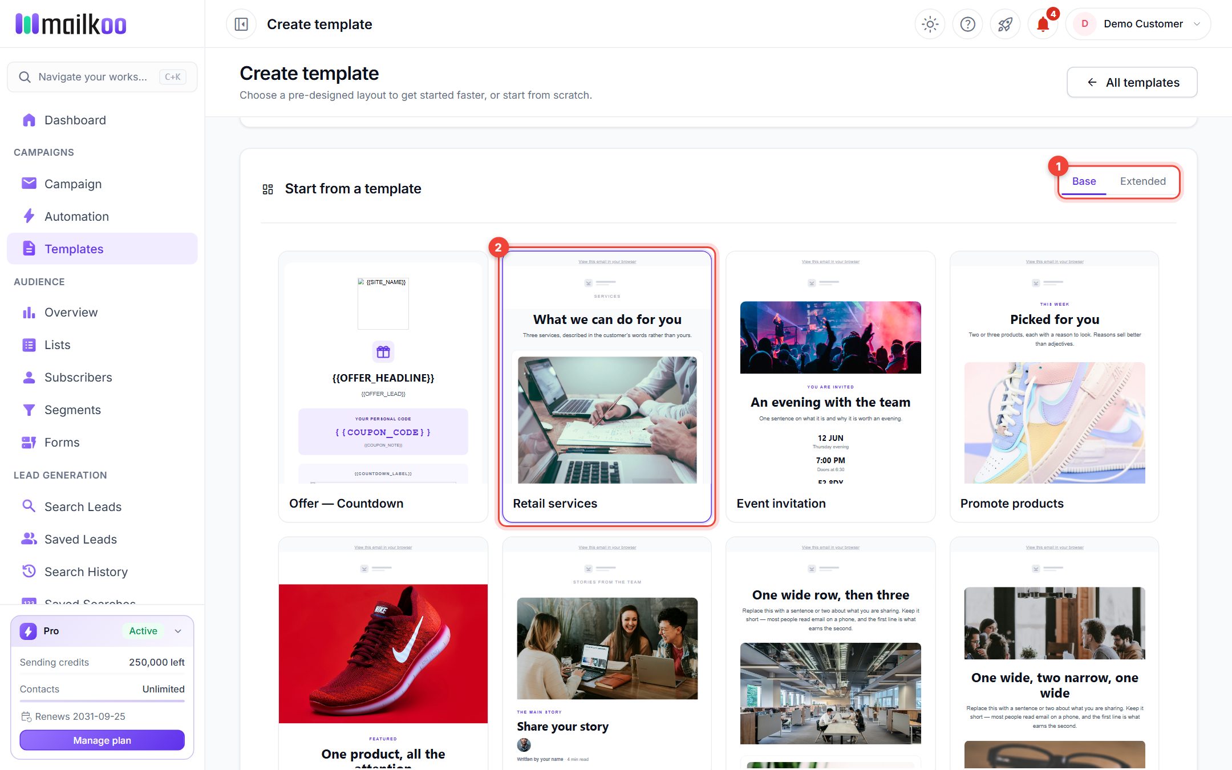Screen dimensions: 1232x770
Task: Click the Subscribers person icon
Action: [29, 377]
